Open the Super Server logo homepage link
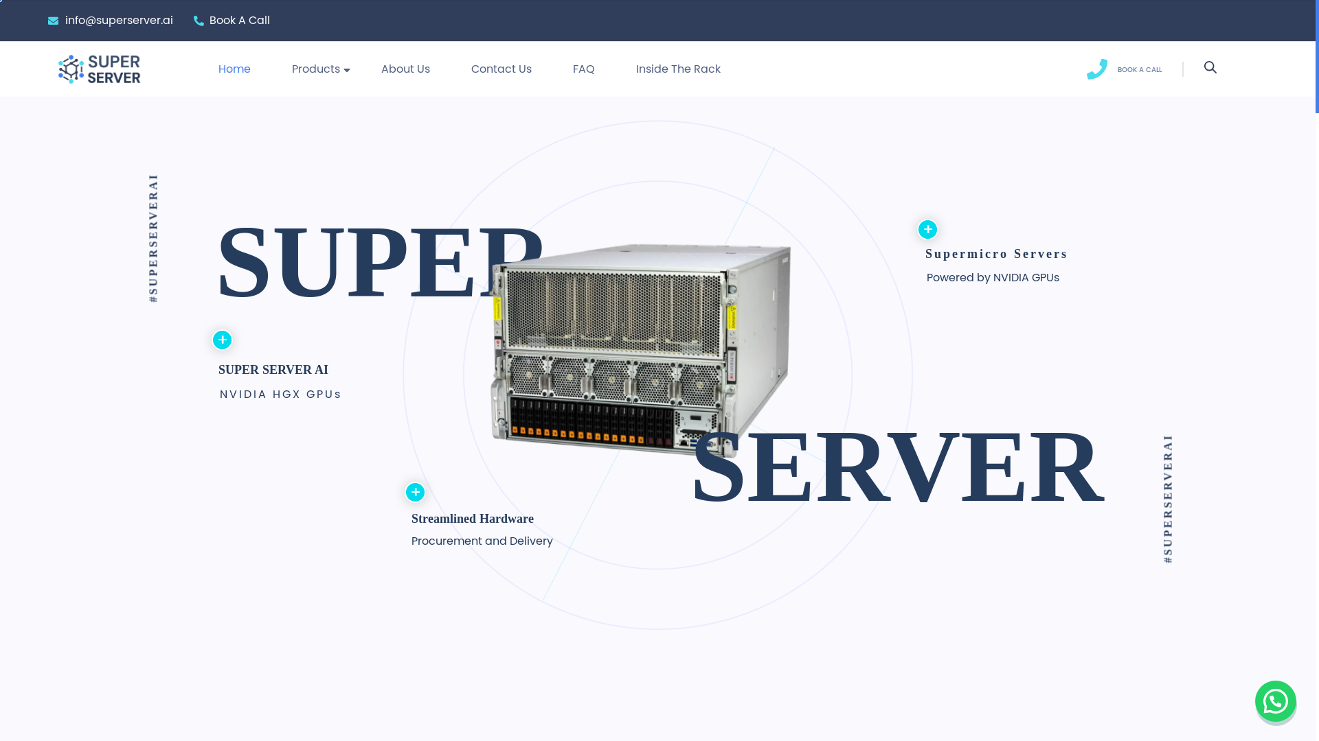This screenshot has width=1319, height=741. point(100,69)
